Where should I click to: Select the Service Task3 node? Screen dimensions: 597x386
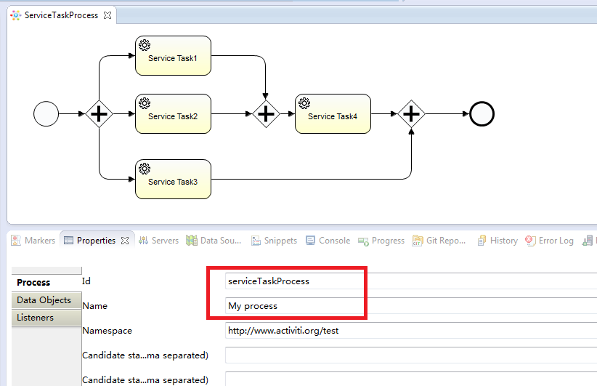pyautogui.click(x=174, y=179)
